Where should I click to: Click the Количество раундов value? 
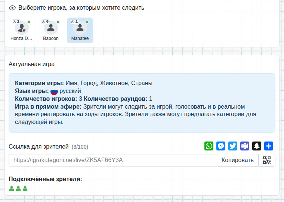151,99
